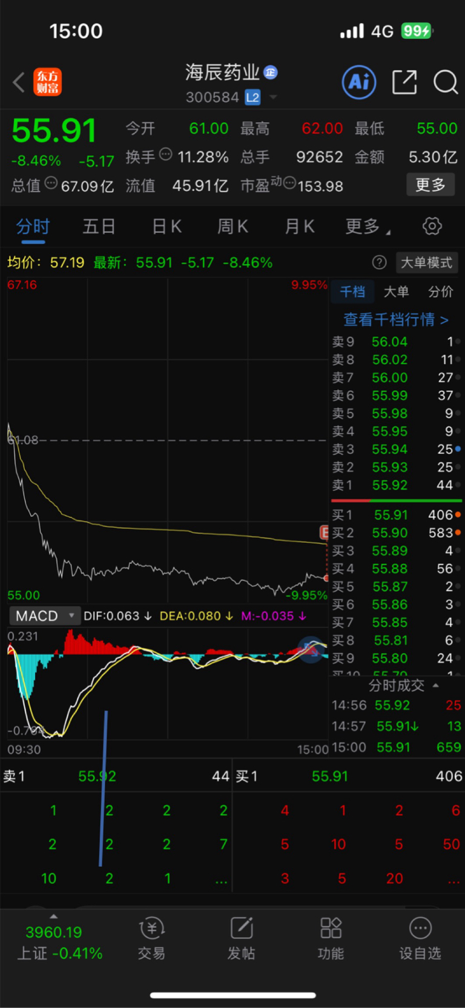This screenshot has width=465, height=1008.
Task: Open the search magnifier icon
Action: point(446,82)
